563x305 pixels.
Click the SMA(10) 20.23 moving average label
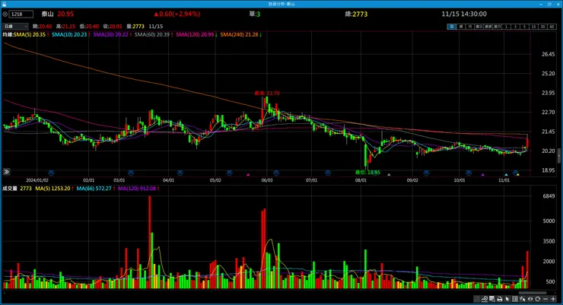[71, 34]
